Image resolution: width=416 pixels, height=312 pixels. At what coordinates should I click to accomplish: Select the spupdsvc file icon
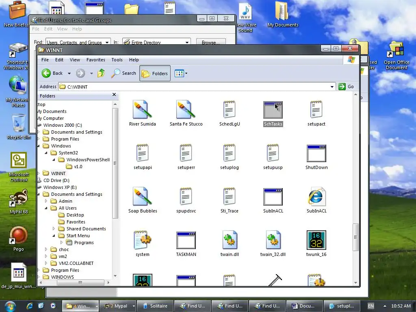point(186,197)
